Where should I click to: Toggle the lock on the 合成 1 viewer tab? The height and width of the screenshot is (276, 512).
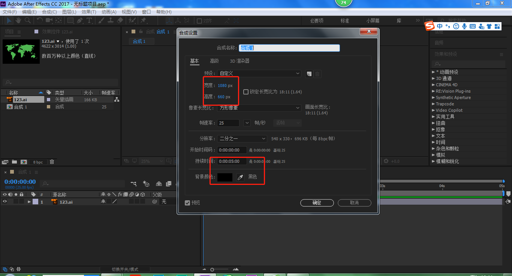141,32
